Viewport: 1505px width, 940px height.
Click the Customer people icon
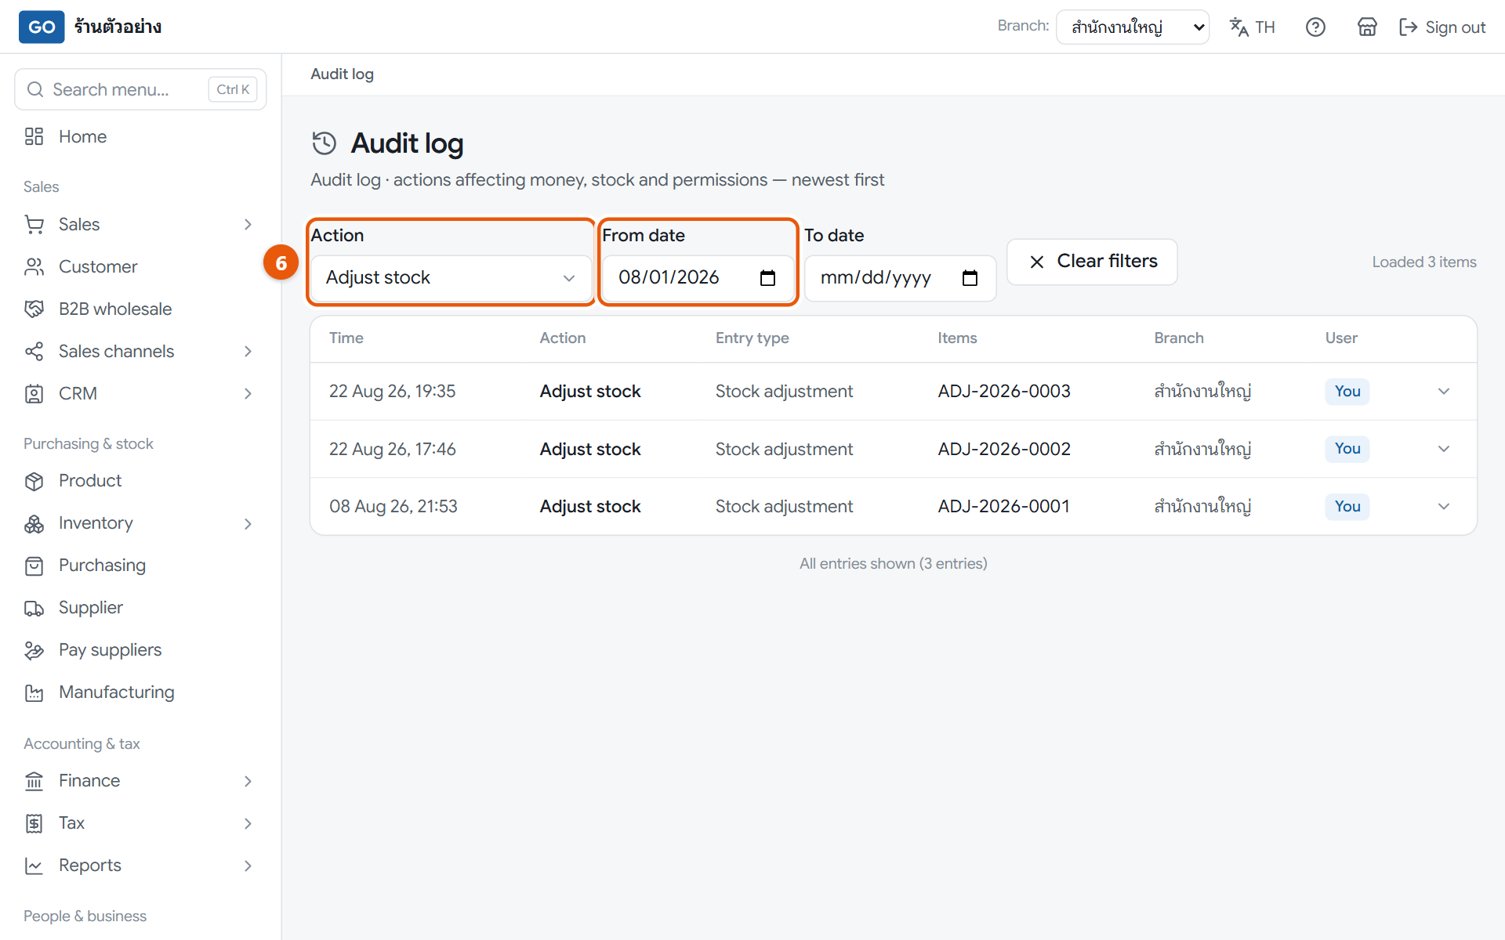click(x=34, y=267)
